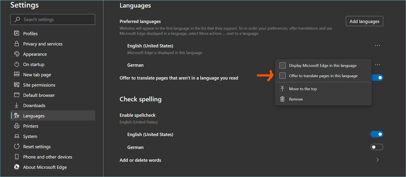Click the About Microsoft Edge logo icon
This screenshot has width=406, height=177.
coord(17,167)
